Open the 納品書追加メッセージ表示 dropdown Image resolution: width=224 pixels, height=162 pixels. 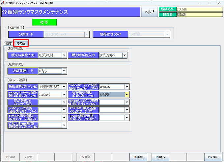click(x=64, y=102)
